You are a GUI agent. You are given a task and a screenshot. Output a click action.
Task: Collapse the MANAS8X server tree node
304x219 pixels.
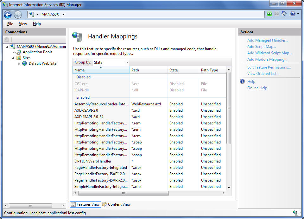(7, 47)
